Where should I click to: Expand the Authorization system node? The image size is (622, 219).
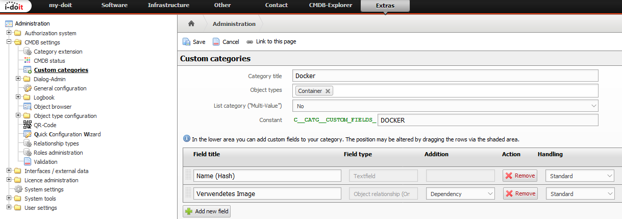[9, 33]
